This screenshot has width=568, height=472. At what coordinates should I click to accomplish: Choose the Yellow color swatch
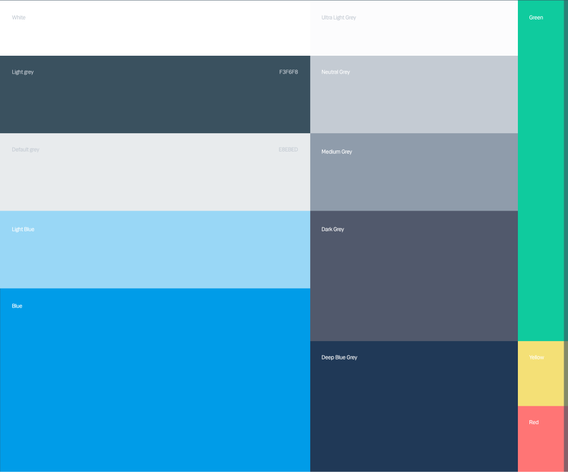(x=541, y=373)
